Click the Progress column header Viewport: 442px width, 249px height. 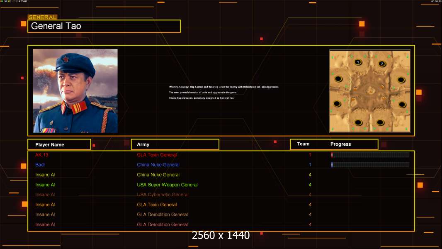point(340,144)
